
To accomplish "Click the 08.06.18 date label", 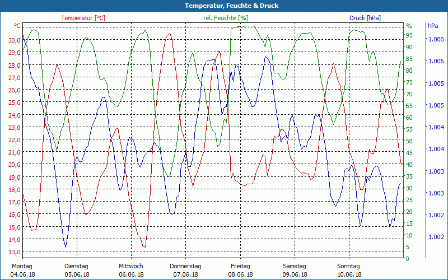I will [240, 274].
